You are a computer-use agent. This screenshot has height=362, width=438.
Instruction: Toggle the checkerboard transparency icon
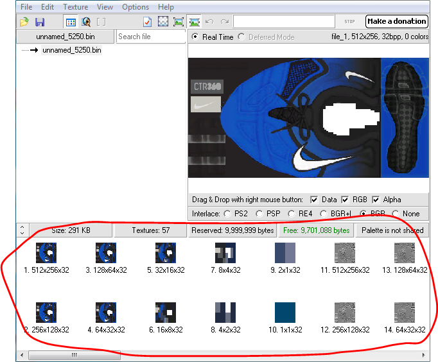pos(163,22)
